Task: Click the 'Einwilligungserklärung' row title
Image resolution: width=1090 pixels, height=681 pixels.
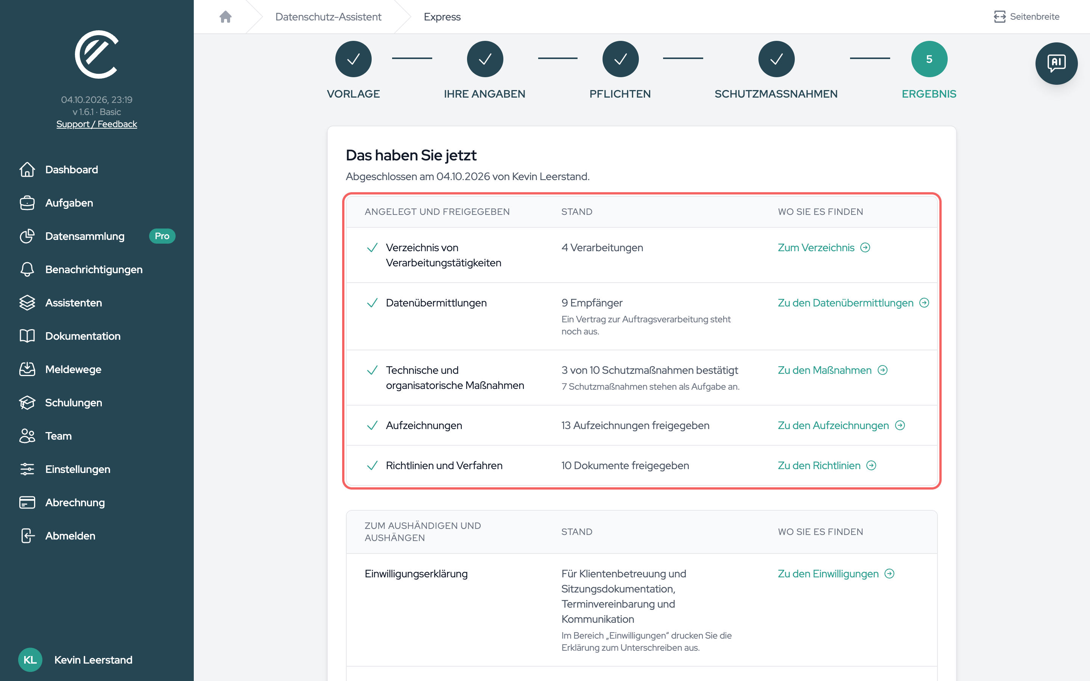Action: [x=416, y=574]
